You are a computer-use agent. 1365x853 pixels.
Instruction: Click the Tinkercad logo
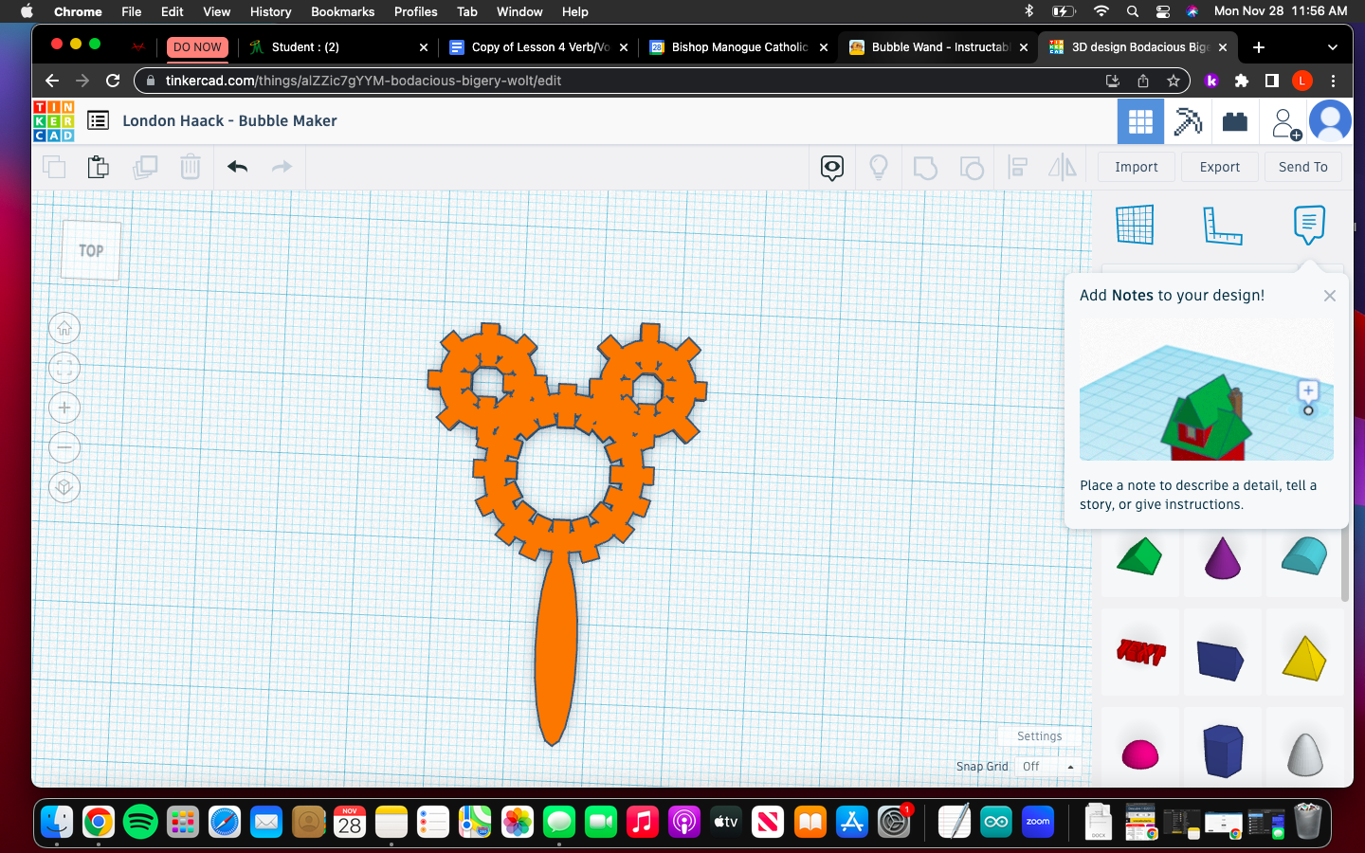pos(53,121)
